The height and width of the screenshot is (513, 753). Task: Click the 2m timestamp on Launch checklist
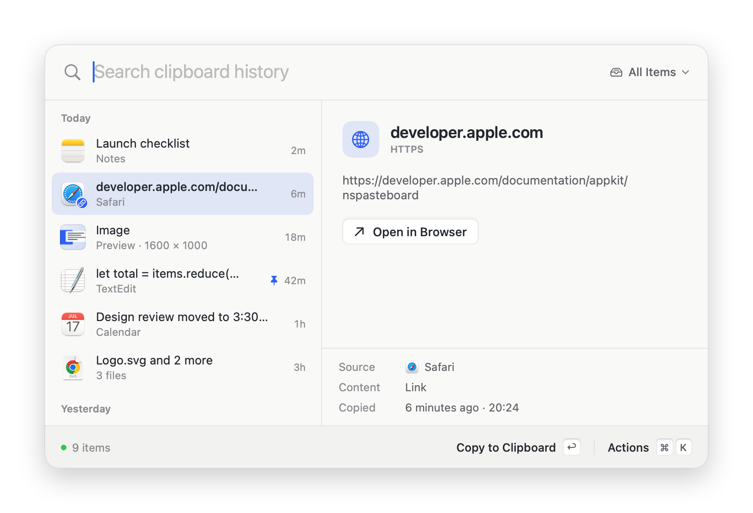pos(298,151)
